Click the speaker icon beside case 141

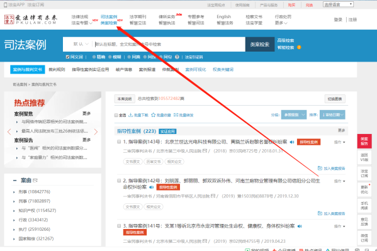300,226
